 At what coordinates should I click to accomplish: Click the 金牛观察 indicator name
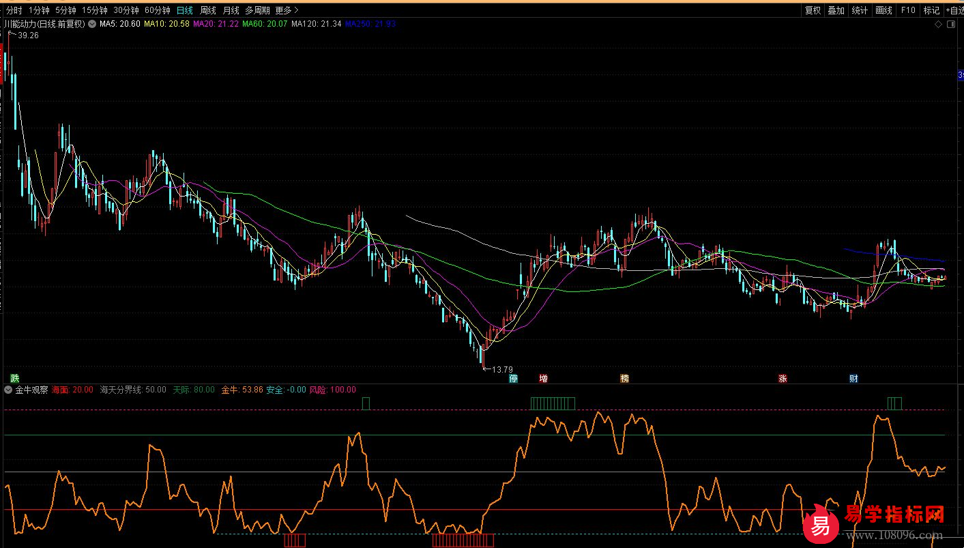(31, 390)
